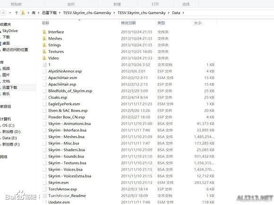This screenshot has height=205, width=274.
Task: Open the Meshes folder icon
Action: pyautogui.click(x=44, y=38)
